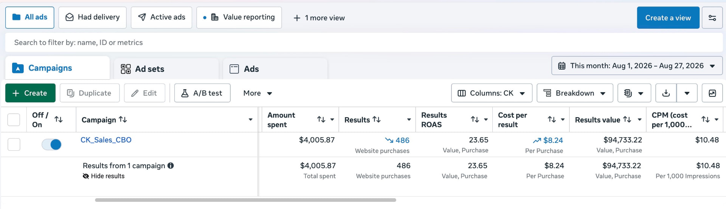This screenshot has width=726, height=209.
Task: Open the Breakdown dropdown
Action: pos(575,93)
